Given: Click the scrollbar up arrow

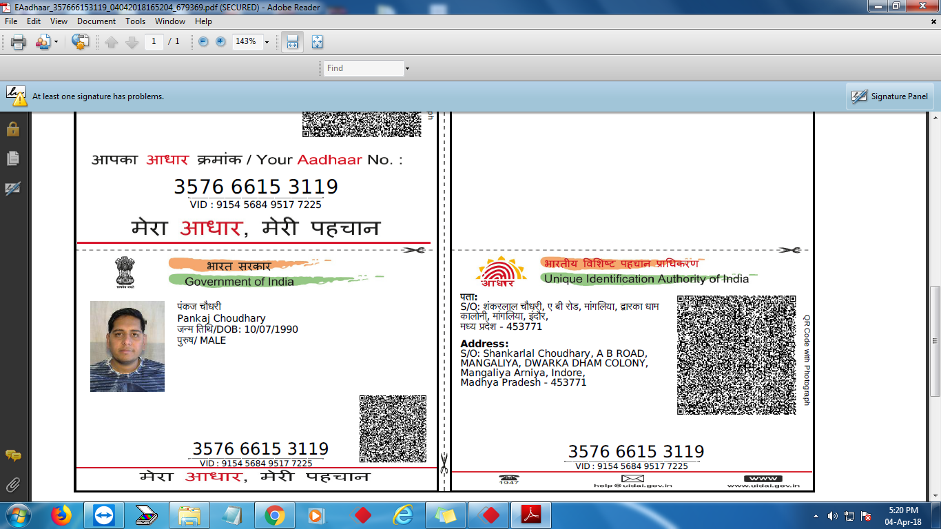Looking at the screenshot, I should (x=935, y=118).
